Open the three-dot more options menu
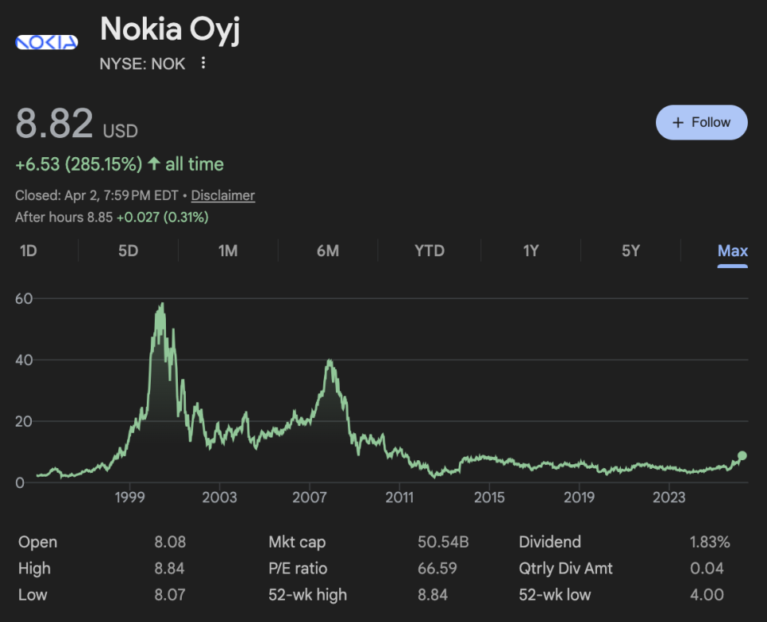The width and height of the screenshot is (767, 622). pos(203,63)
